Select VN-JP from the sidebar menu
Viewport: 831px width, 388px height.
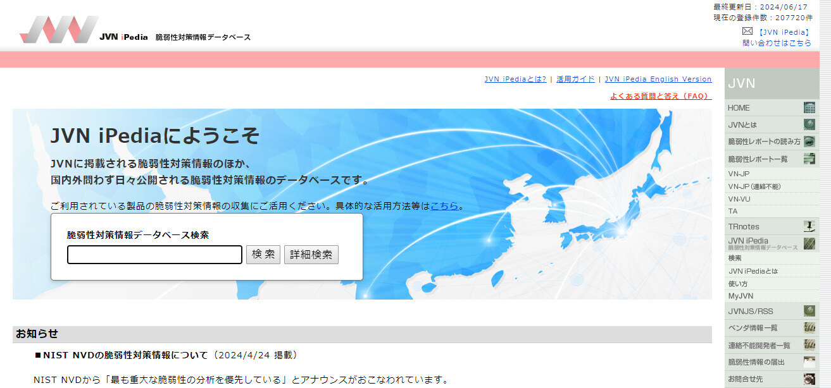pyautogui.click(x=737, y=173)
